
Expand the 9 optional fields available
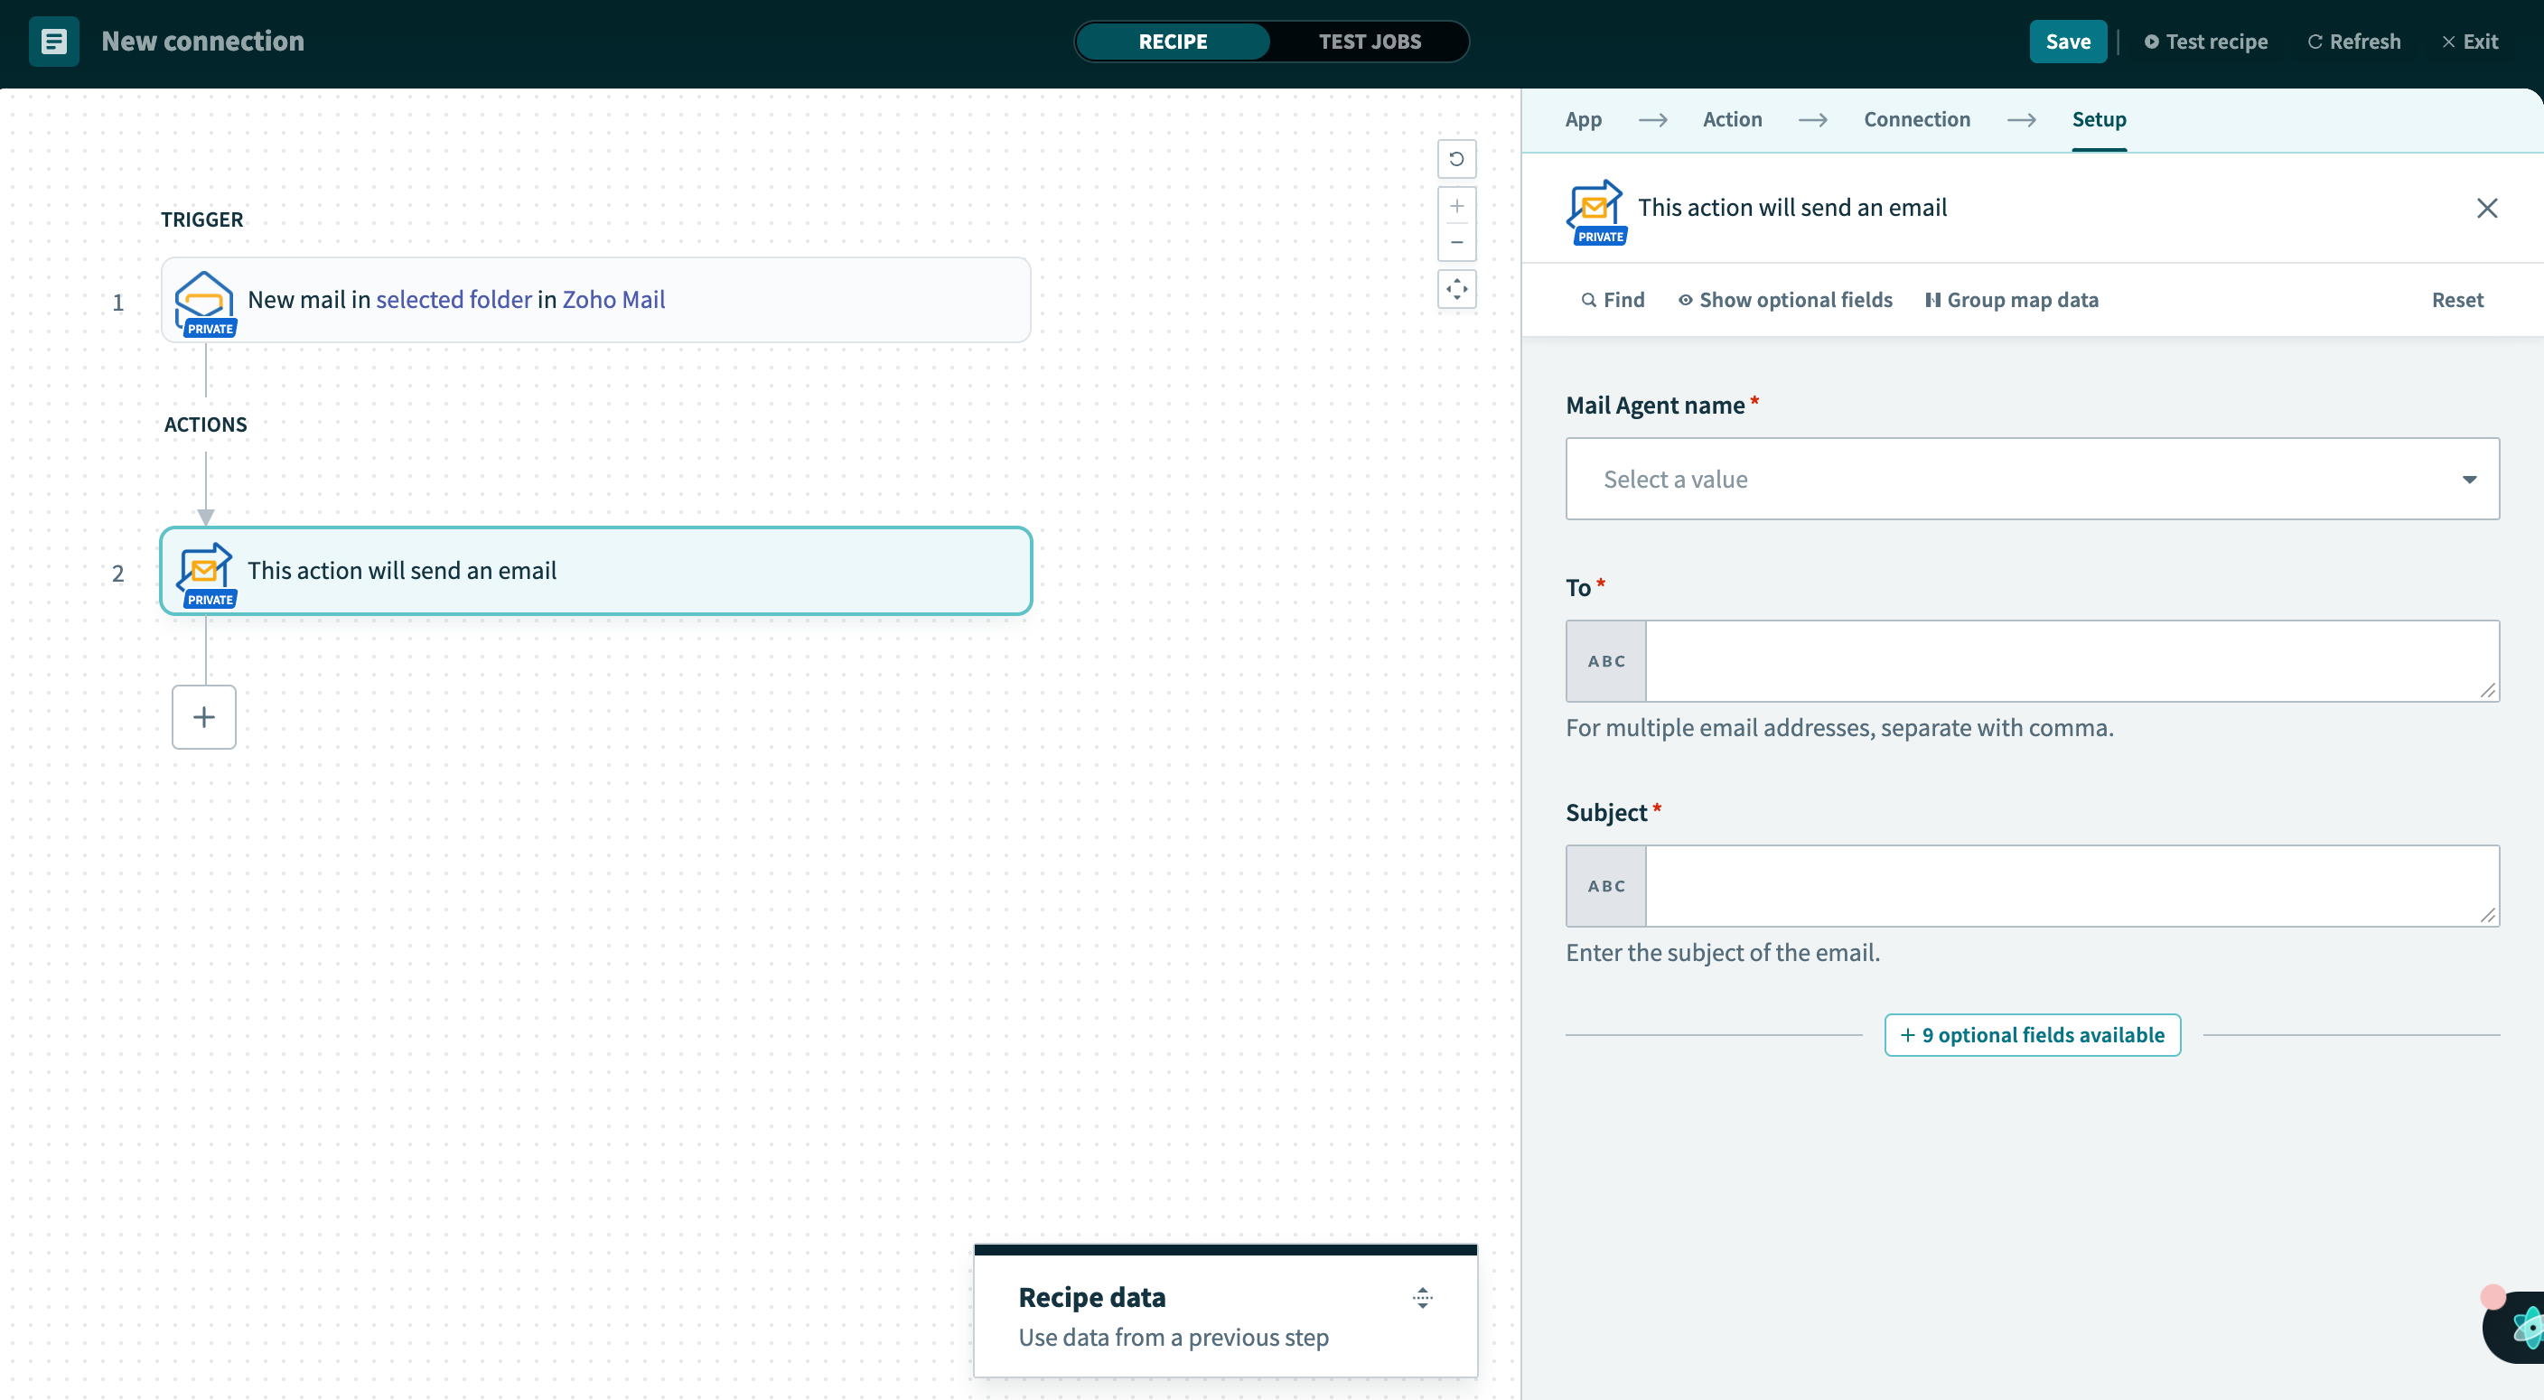[2032, 1035]
